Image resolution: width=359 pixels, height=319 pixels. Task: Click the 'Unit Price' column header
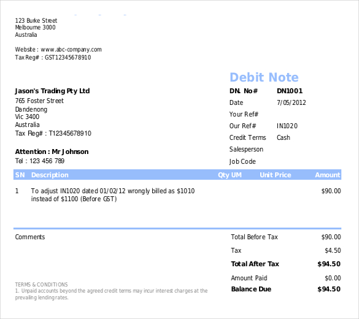pyautogui.click(x=275, y=175)
